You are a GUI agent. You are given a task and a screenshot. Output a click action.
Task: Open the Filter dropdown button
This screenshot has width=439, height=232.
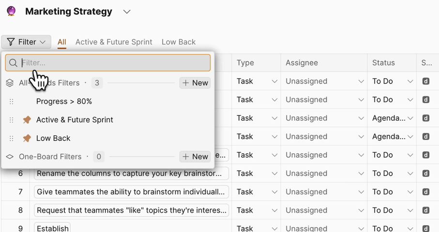pos(26,42)
